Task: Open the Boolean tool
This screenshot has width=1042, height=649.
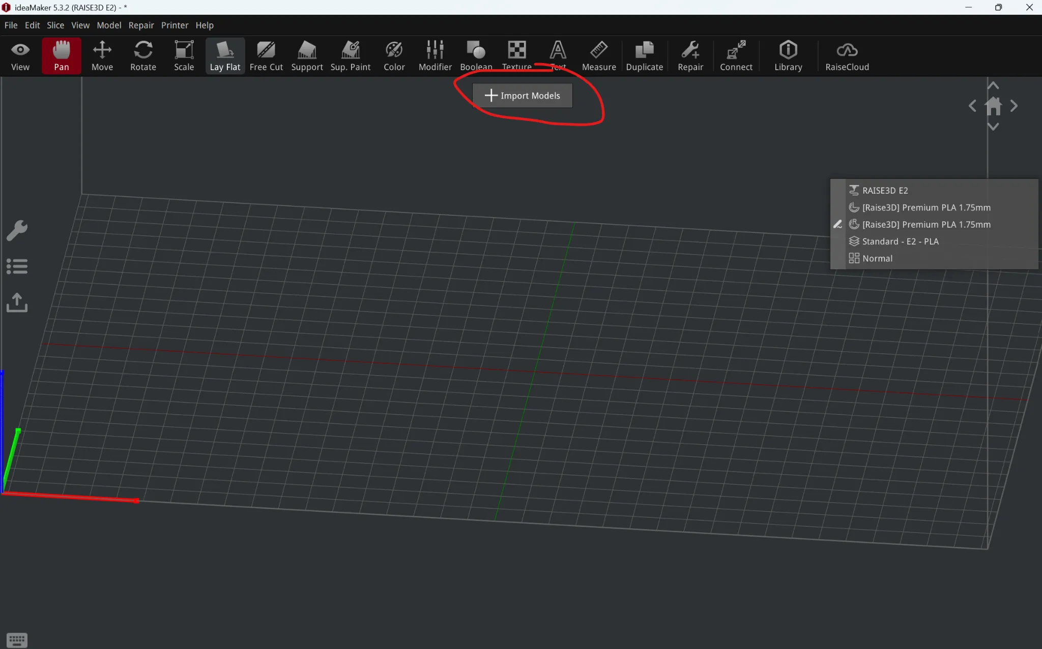Action: [x=476, y=56]
